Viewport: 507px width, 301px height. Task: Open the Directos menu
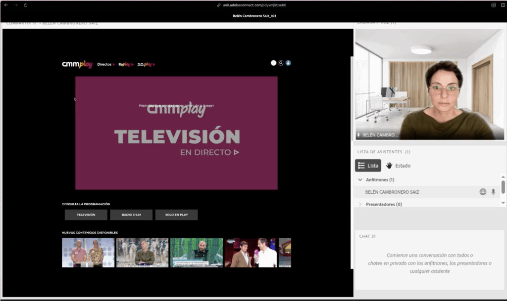click(106, 64)
